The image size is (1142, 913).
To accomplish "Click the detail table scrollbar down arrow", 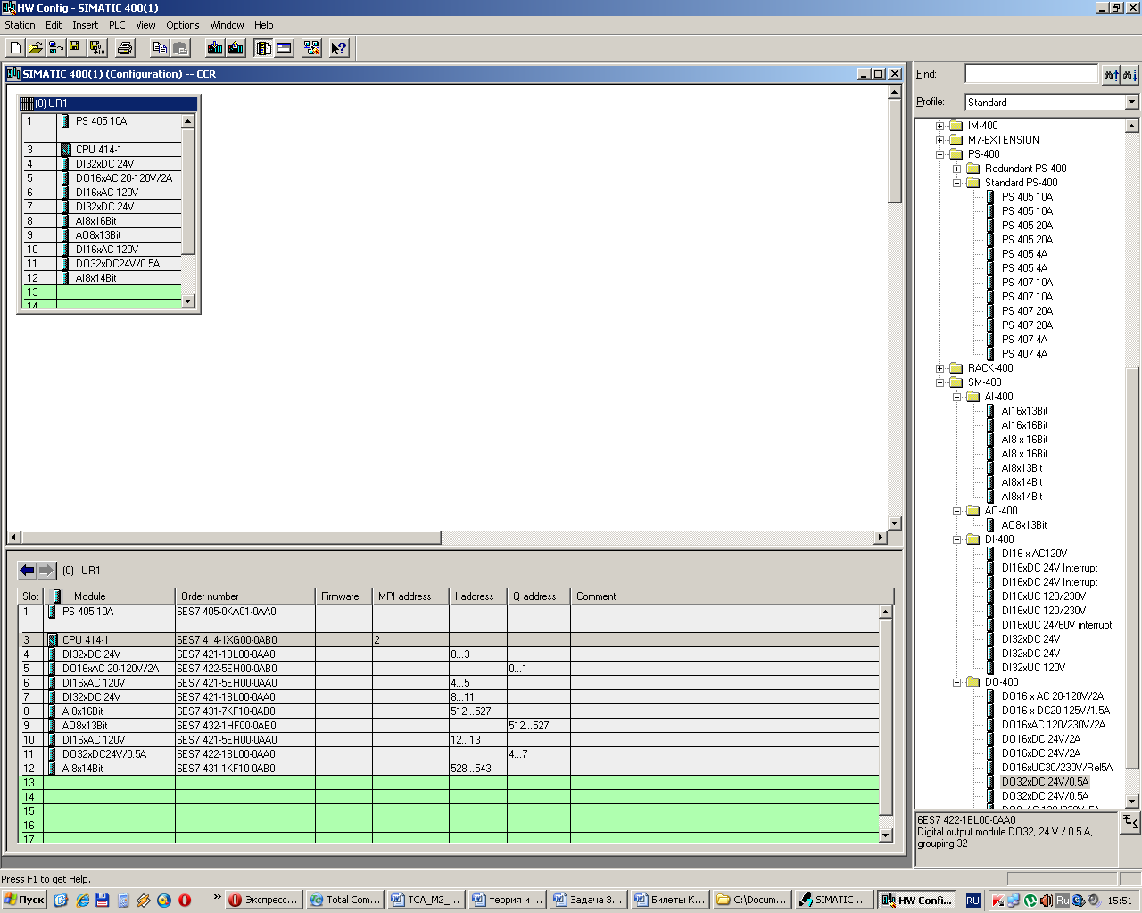I will [886, 835].
